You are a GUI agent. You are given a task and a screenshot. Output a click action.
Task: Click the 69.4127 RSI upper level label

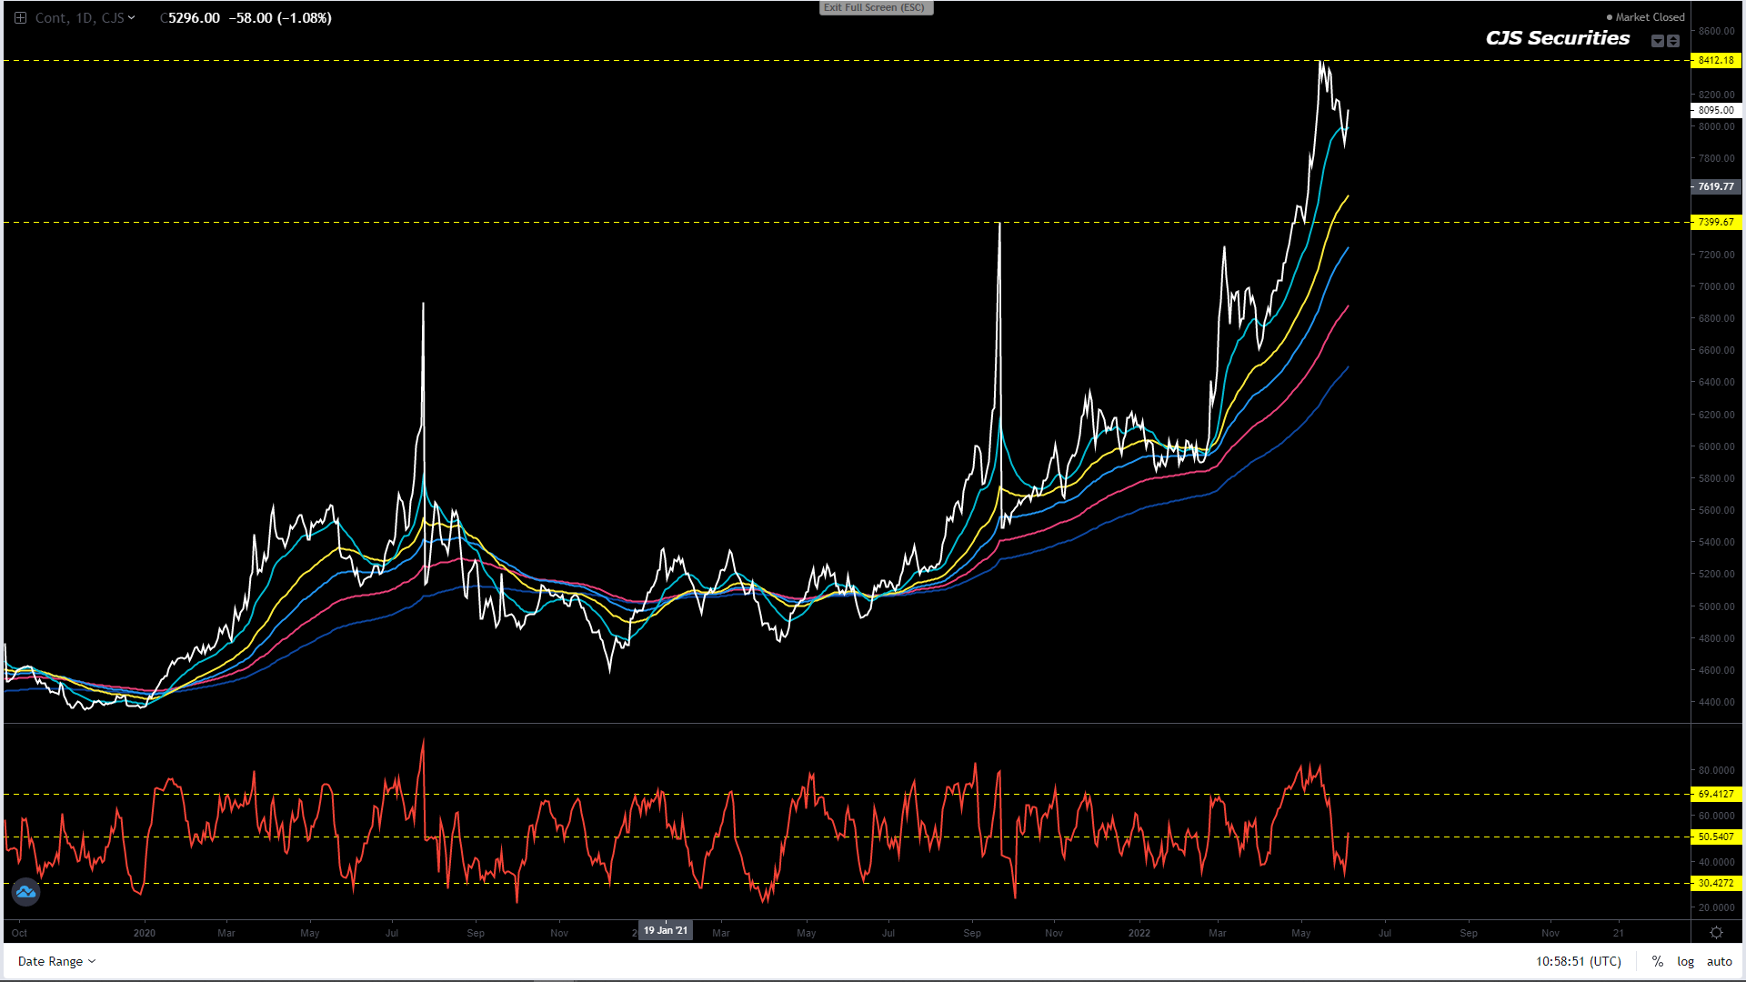1715,794
